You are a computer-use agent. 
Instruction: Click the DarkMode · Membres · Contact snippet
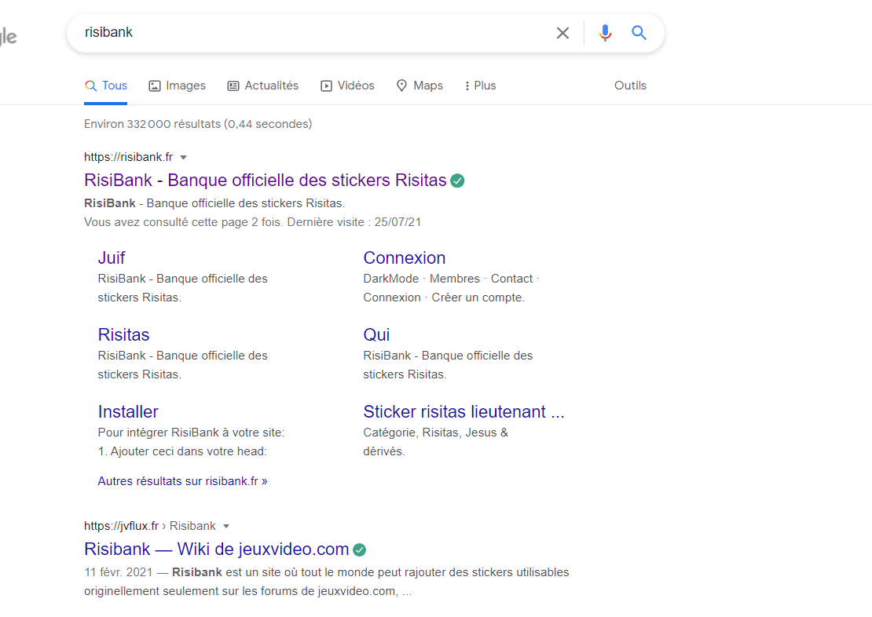pyautogui.click(x=451, y=288)
